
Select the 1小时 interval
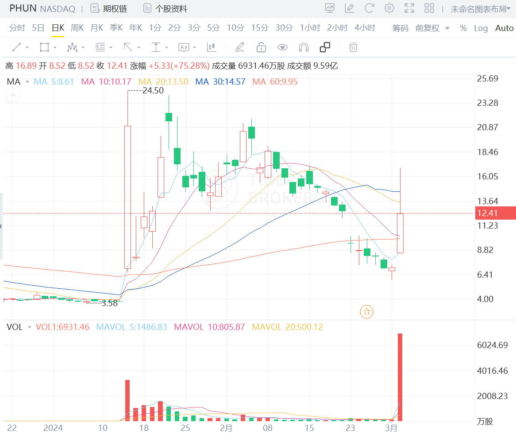tap(310, 28)
